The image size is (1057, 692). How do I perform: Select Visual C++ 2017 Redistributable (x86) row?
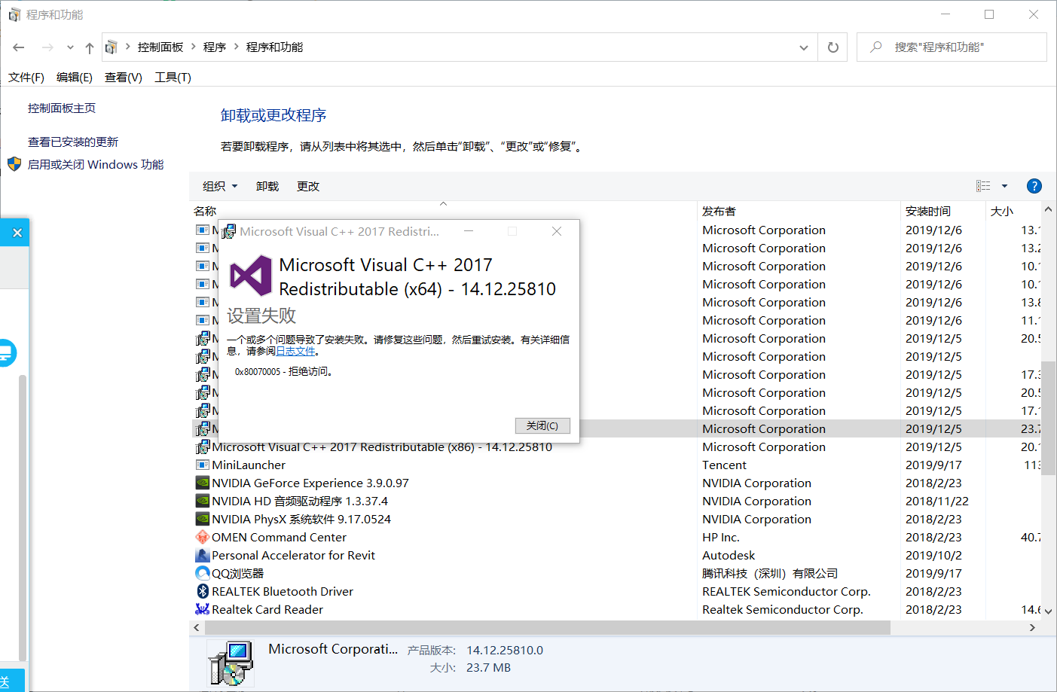coord(382,447)
